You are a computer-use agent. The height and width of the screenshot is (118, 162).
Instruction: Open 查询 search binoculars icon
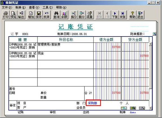click(56, 15)
